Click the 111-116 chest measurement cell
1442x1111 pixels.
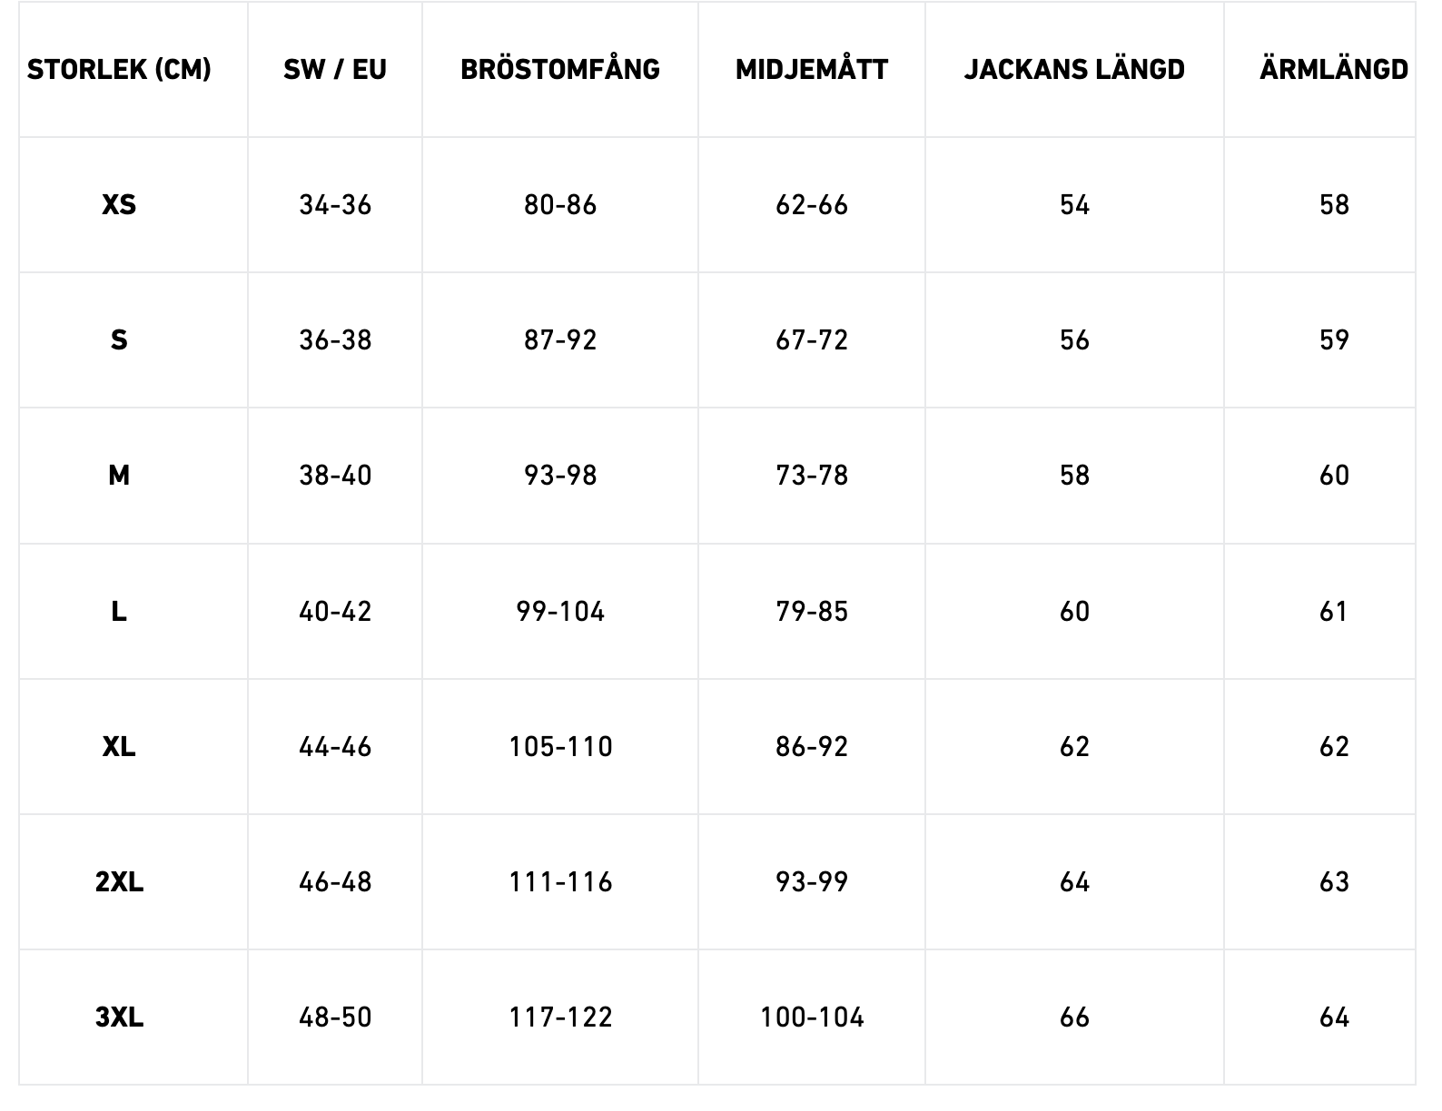tap(560, 882)
